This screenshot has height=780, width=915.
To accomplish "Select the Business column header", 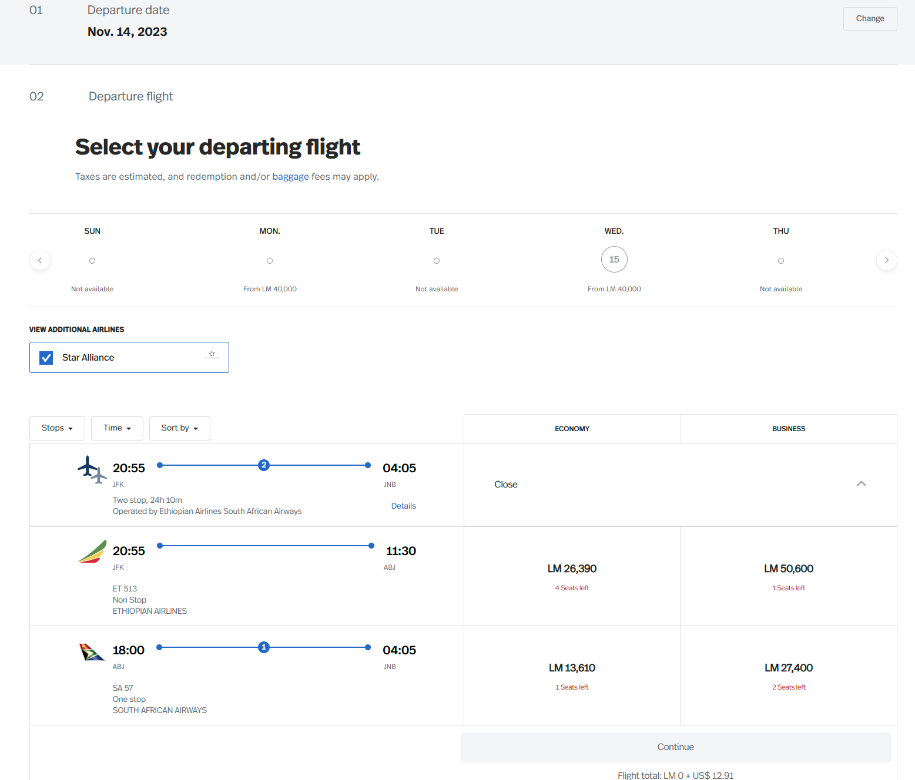I will (789, 429).
